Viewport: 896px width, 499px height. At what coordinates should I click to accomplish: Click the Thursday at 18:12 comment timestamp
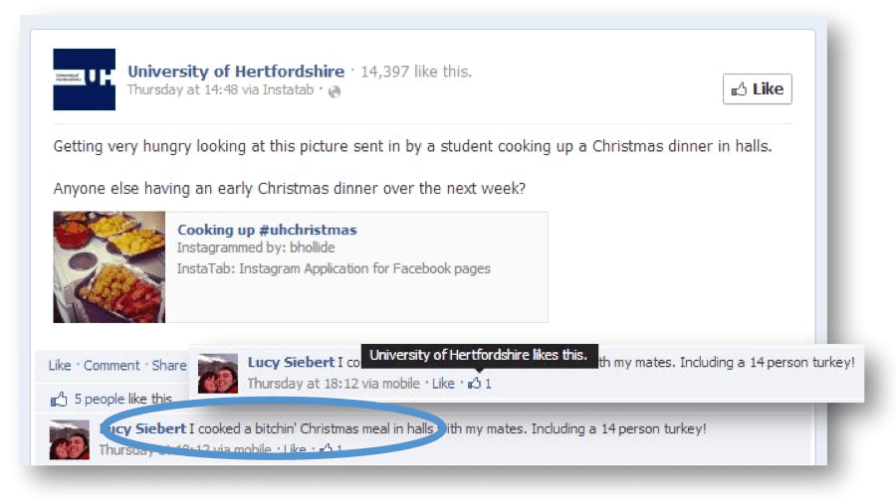tap(303, 384)
